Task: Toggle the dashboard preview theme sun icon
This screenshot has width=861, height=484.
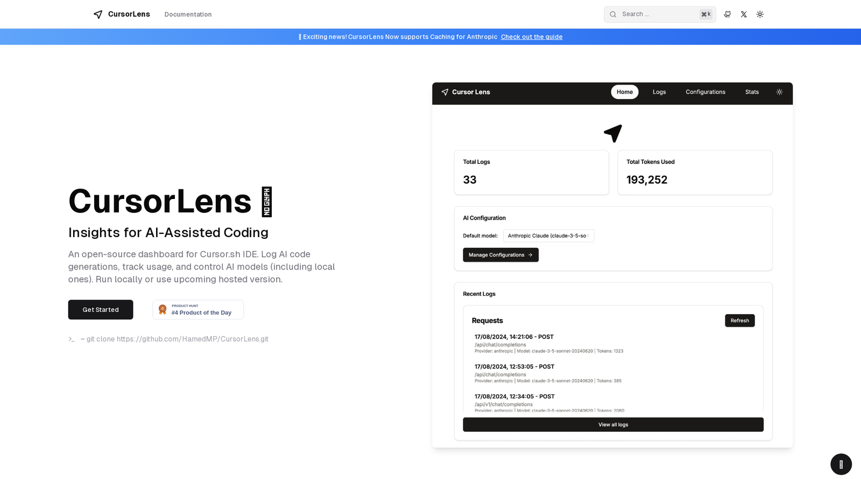Action: coord(779,92)
